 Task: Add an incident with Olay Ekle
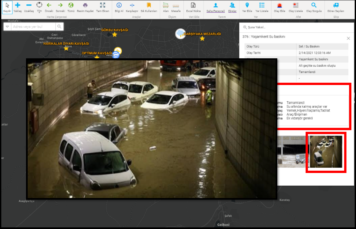(280, 6)
